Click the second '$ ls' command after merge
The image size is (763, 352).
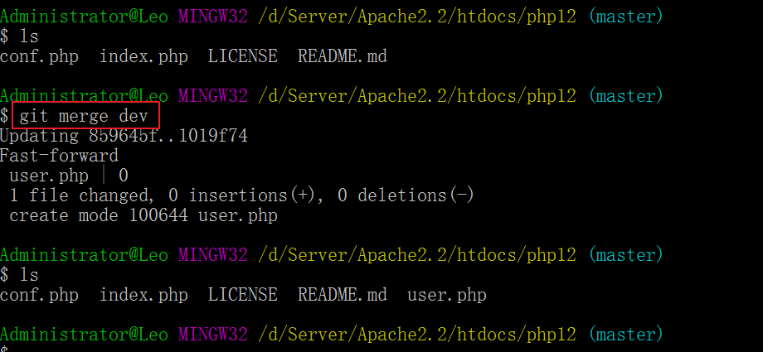pyautogui.click(x=19, y=275)
